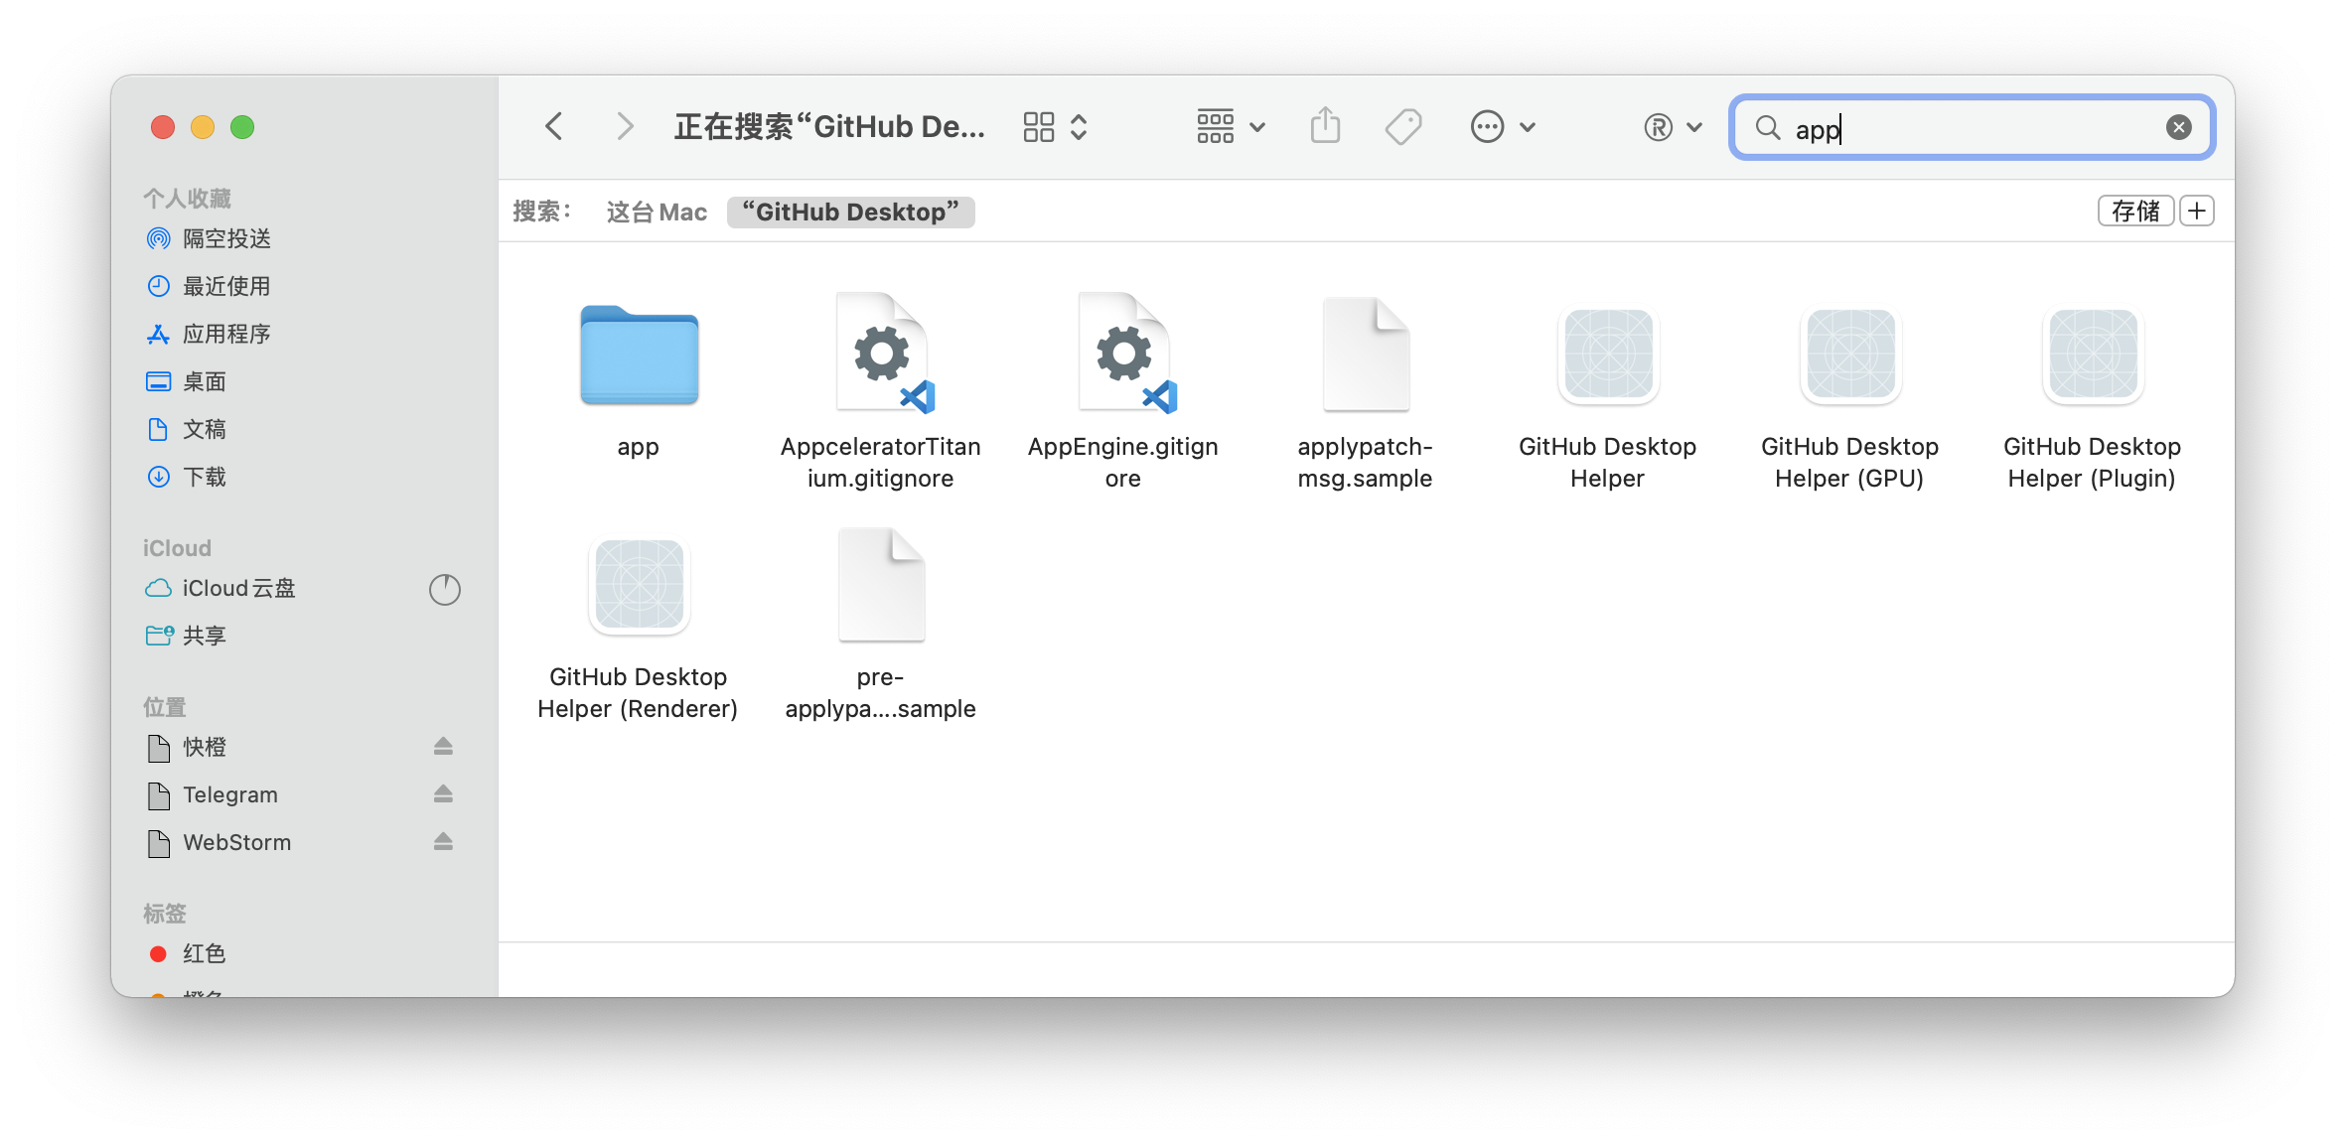Select GitHub Desktop Helper (Plugin) icon
This screenshot has width=2346, height=1144.
tap(2093, 355)
